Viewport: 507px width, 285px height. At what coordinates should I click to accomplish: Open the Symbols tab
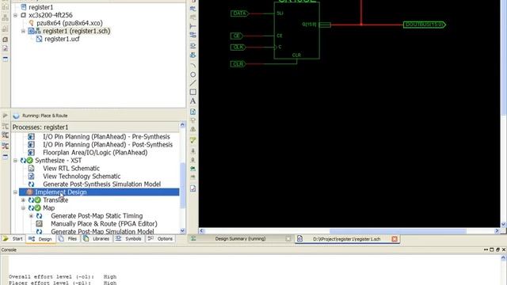pos(128,239)
